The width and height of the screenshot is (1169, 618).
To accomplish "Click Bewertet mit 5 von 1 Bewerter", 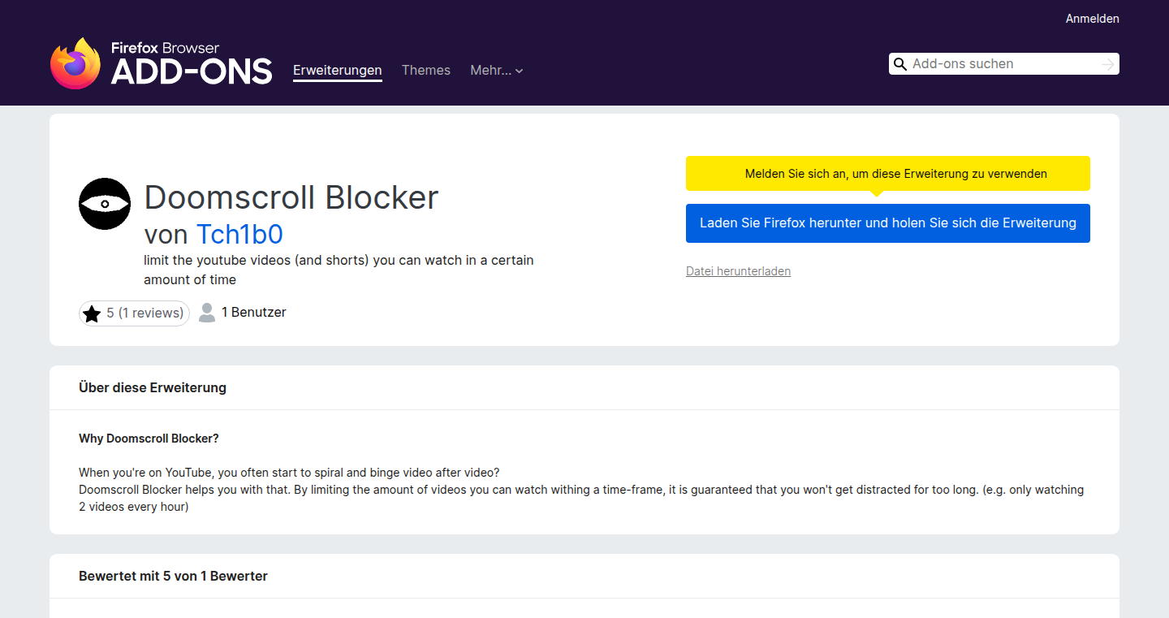I will coord(173,577).
